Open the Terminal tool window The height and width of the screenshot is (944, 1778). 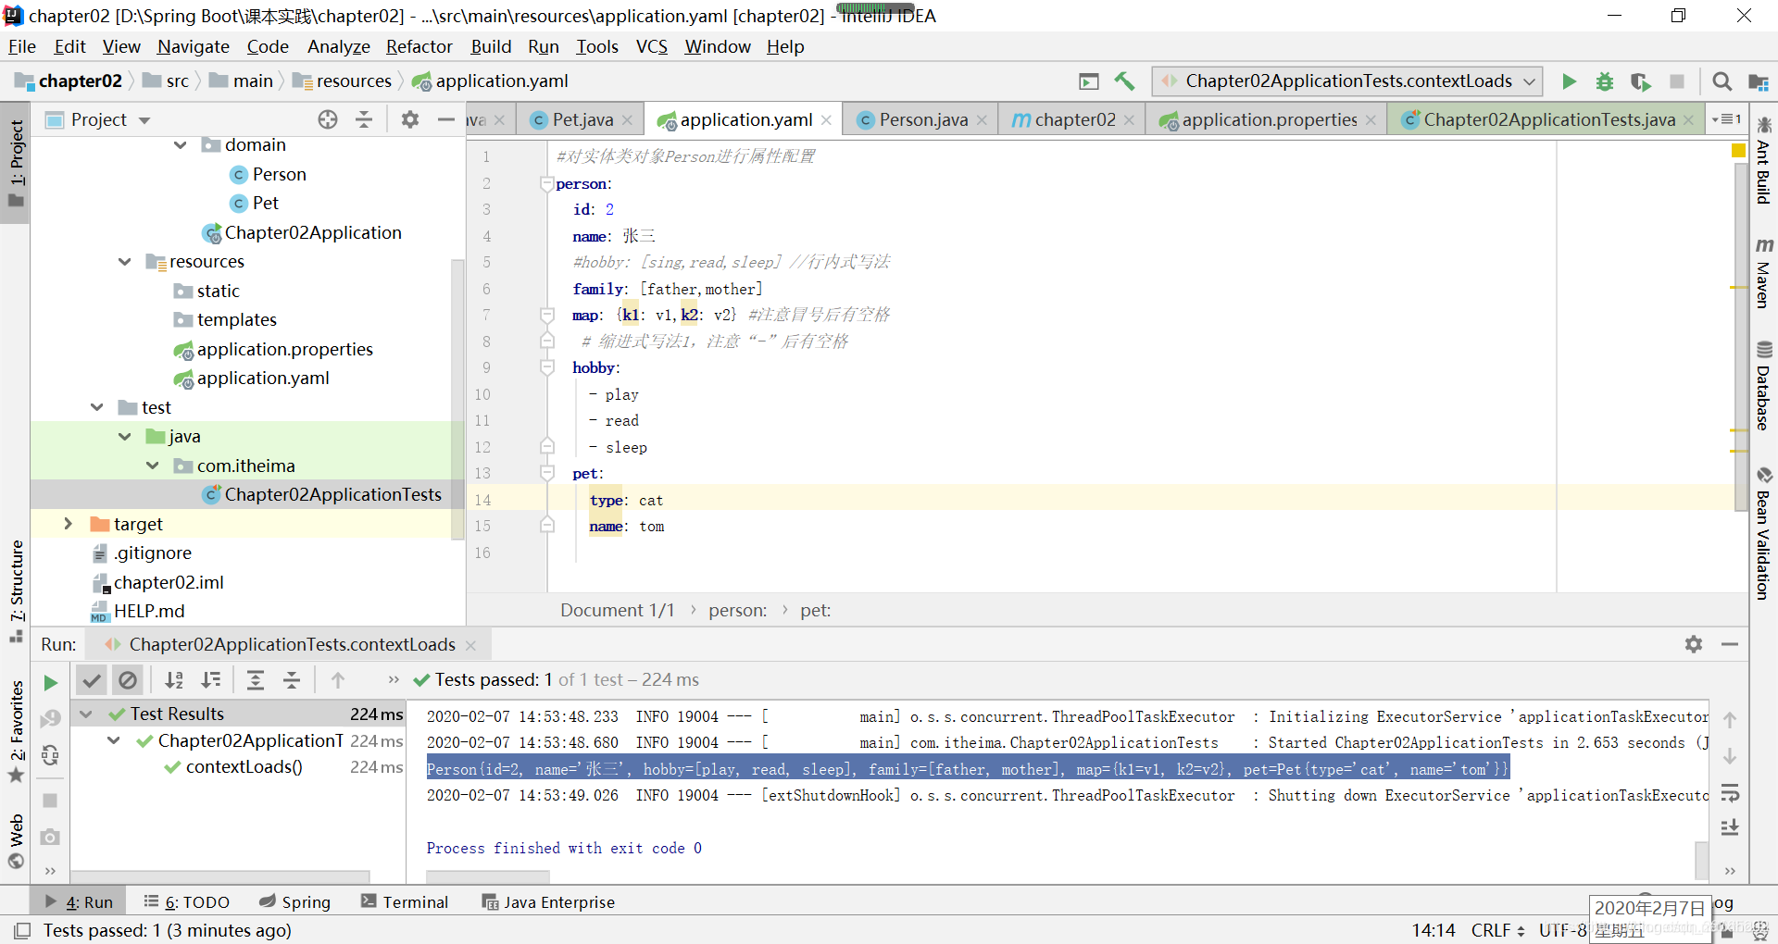tap(405, 902)
